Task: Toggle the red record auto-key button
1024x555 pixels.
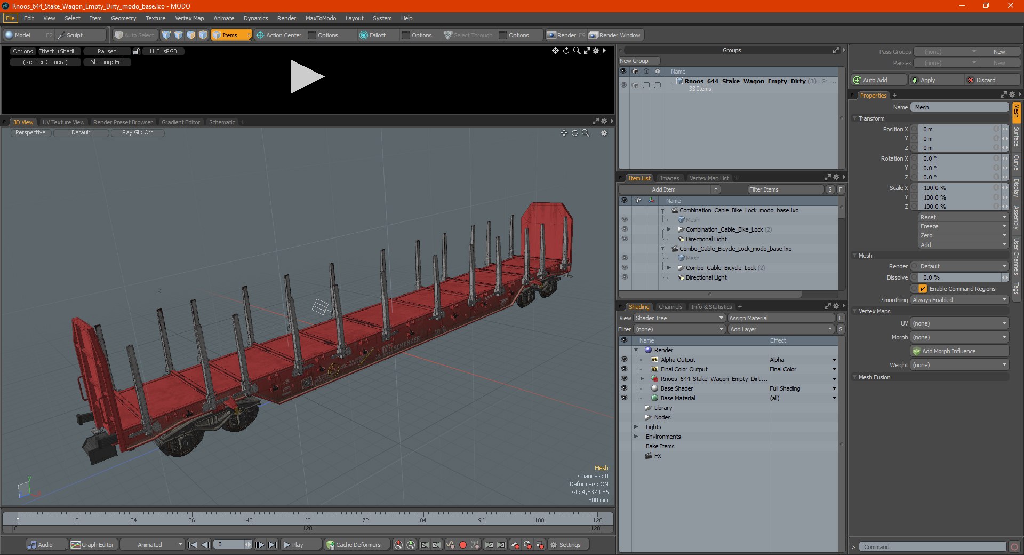Action: [463, 545]
